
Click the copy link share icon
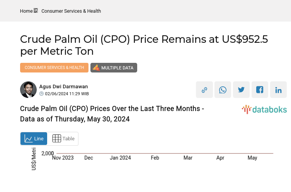tap(204, 90)
